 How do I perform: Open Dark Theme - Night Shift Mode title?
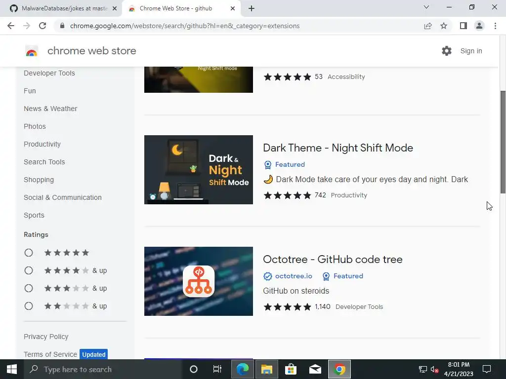tap(338, 148)
